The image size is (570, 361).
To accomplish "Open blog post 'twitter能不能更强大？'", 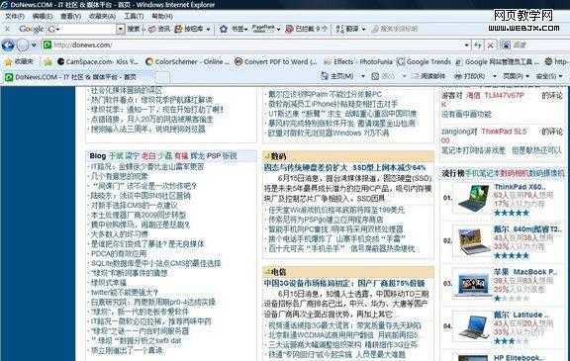I will (x=125, y=293).
